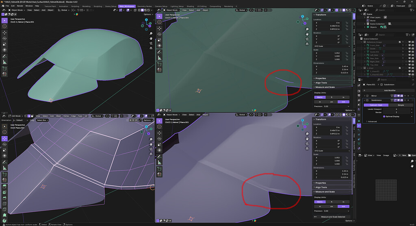Toggle Subdivision modifier render display

click(x=402, y=100)
